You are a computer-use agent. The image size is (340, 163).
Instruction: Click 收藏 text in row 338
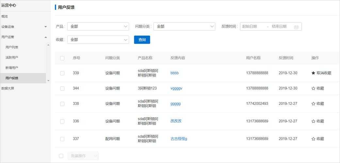click(x=320, y=104)
